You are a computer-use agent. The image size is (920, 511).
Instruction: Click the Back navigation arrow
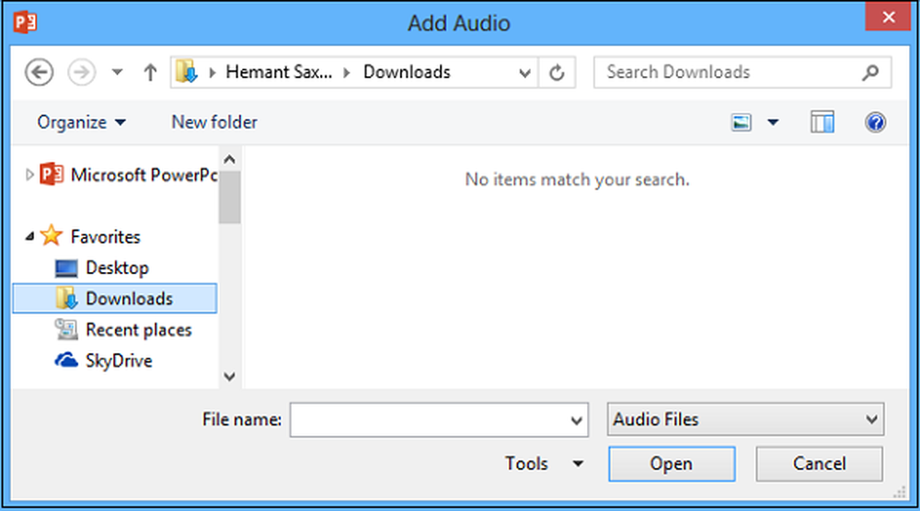(39, 74)
